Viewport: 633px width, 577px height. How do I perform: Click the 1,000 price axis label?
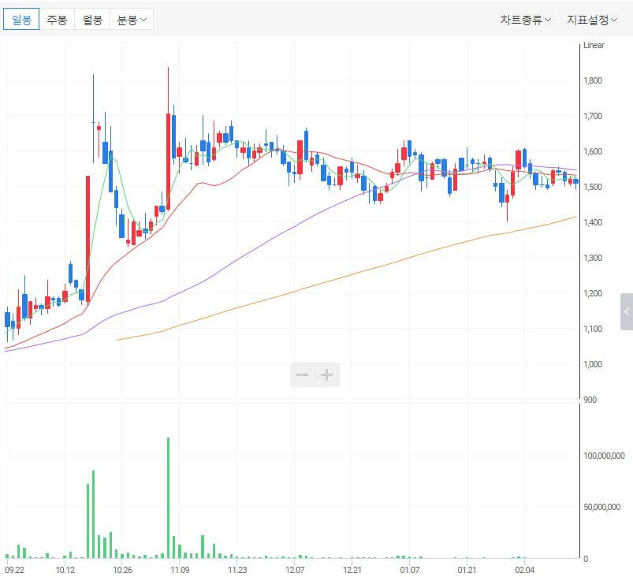[593, 364]
